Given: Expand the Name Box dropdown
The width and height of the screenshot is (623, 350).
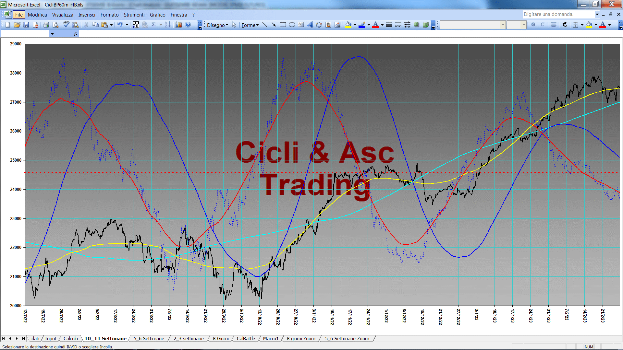Looking at the screenshot, I should (x=52, y=34).
